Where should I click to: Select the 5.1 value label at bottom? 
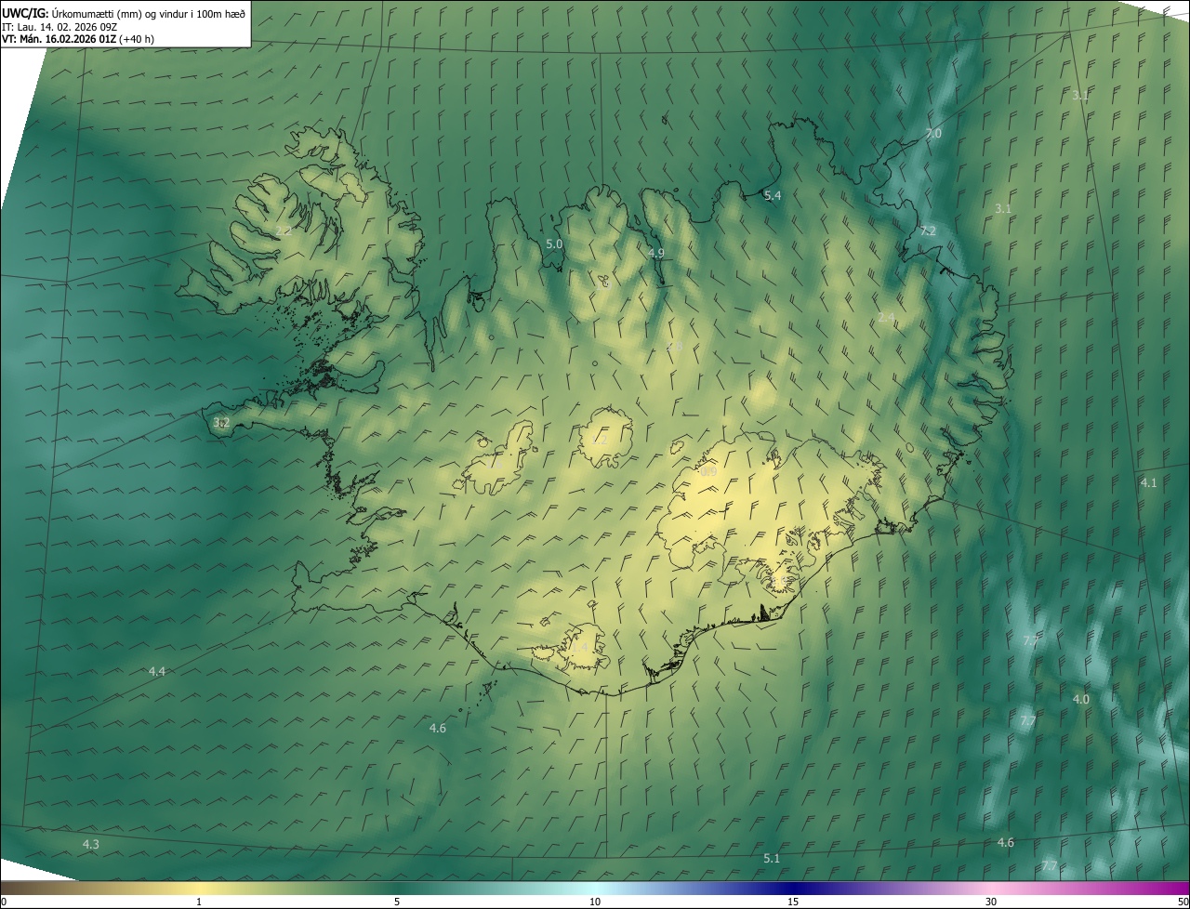click(772, 858)
